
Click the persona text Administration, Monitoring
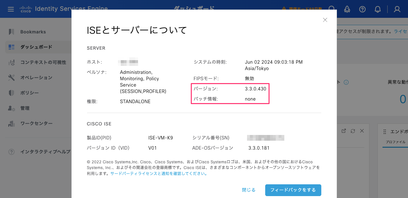pyautogui.click(x=139, y=75)
